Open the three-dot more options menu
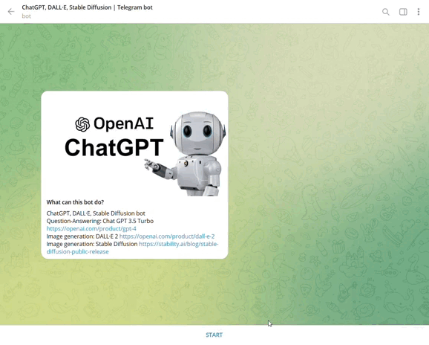Image resolution: width=429 pixels, height=345 pixels. click(x=419, y=12)
